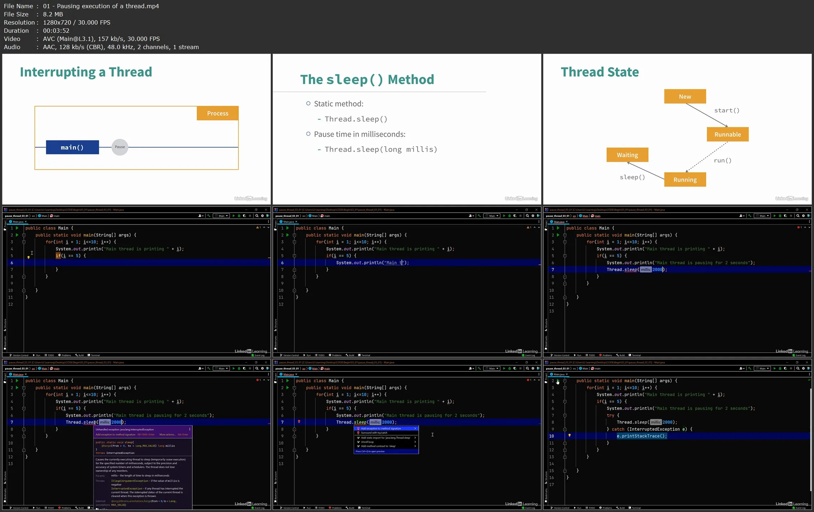Open kebab menu in Unhandled exception tooltip
The image size is (814, 512).
click(190, 429)
